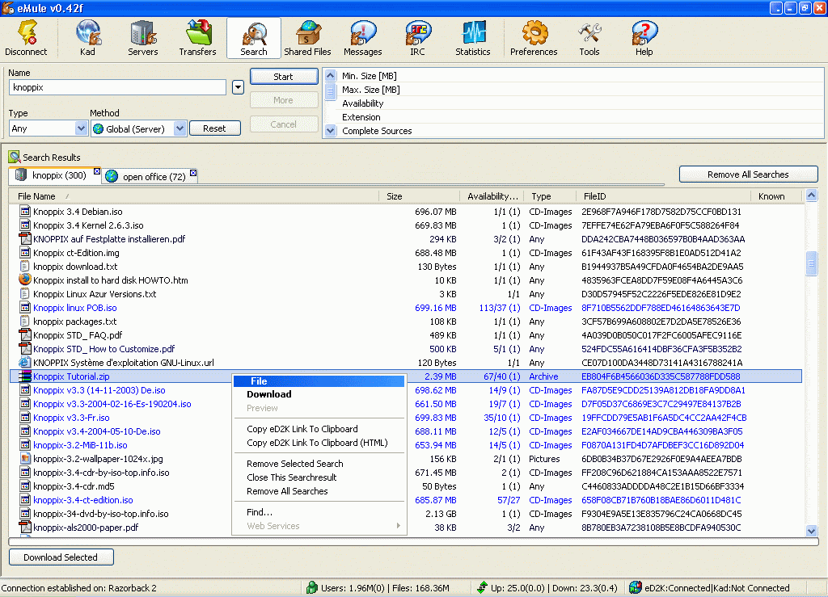The image size is (828, 597).
Task: Open the Kad network panel
Action: tap(87, 38)
